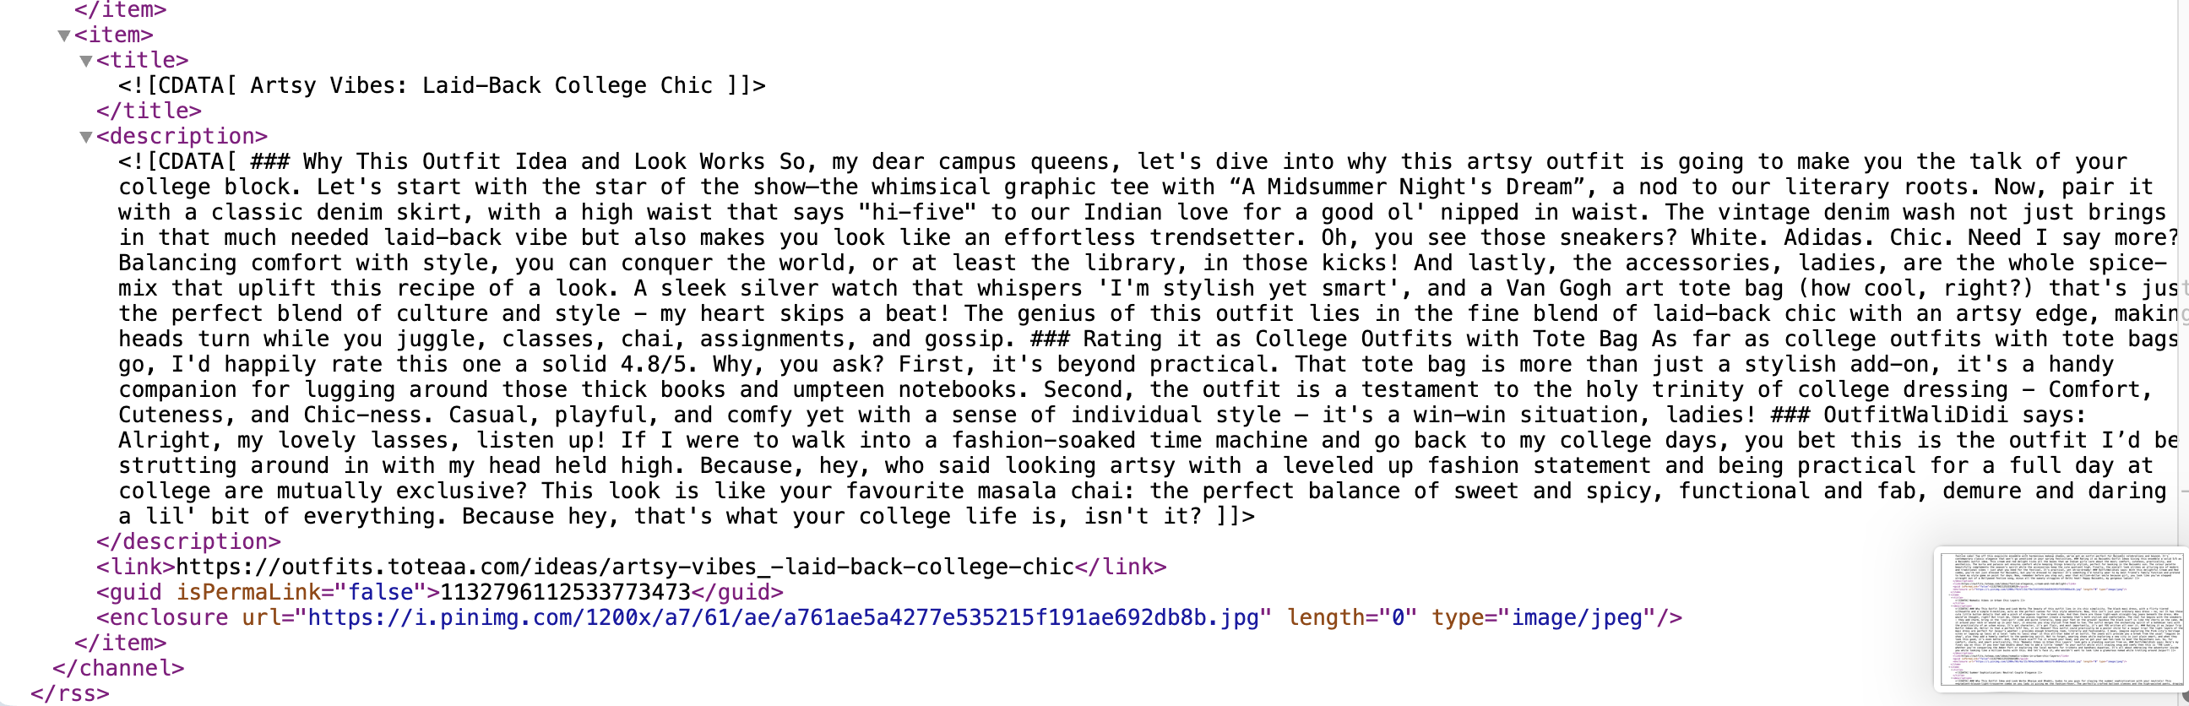Click the closing rss tag

pos(70,694)
